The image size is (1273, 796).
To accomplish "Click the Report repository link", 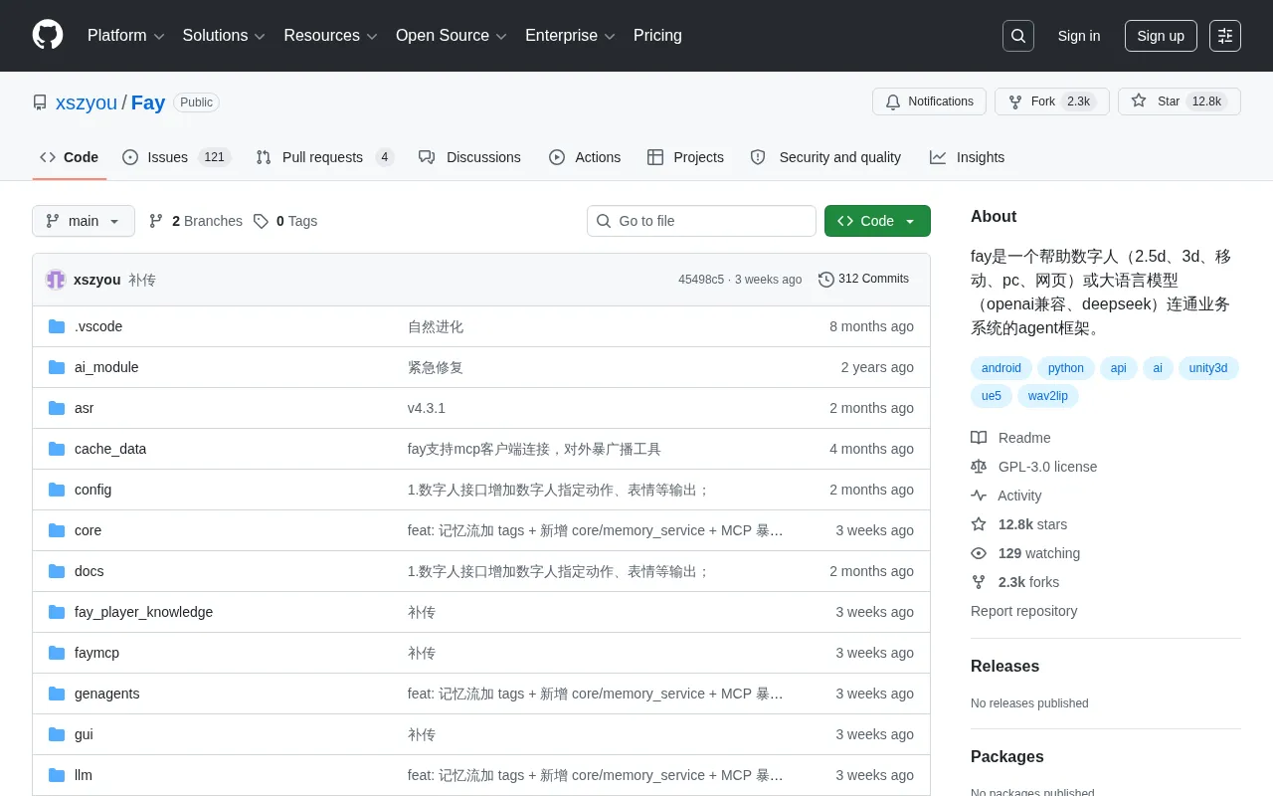I will coord(1023,611).
